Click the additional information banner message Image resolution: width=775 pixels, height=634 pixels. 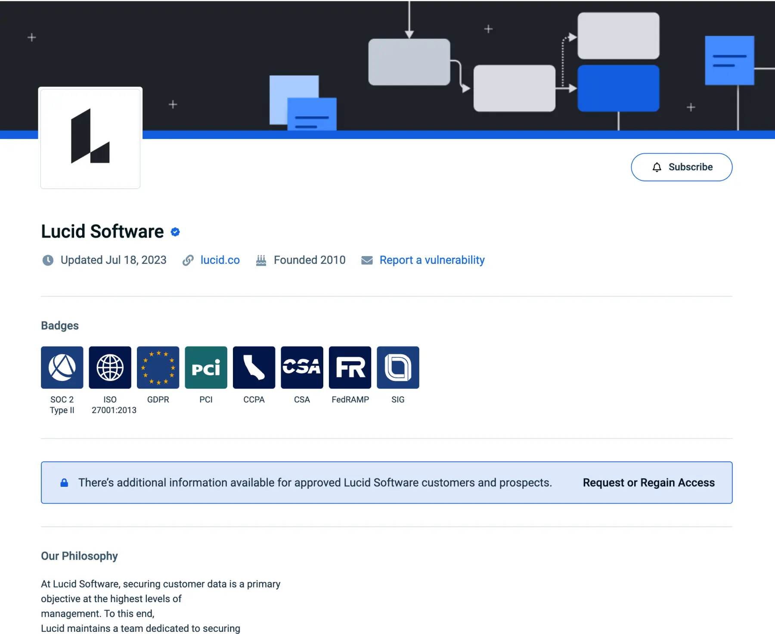(315, 482)
